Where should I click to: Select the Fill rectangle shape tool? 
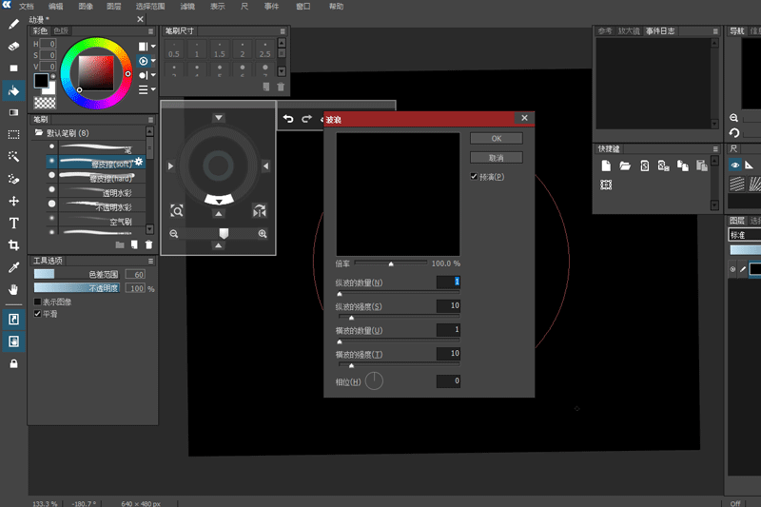click(x=13, y=68)
